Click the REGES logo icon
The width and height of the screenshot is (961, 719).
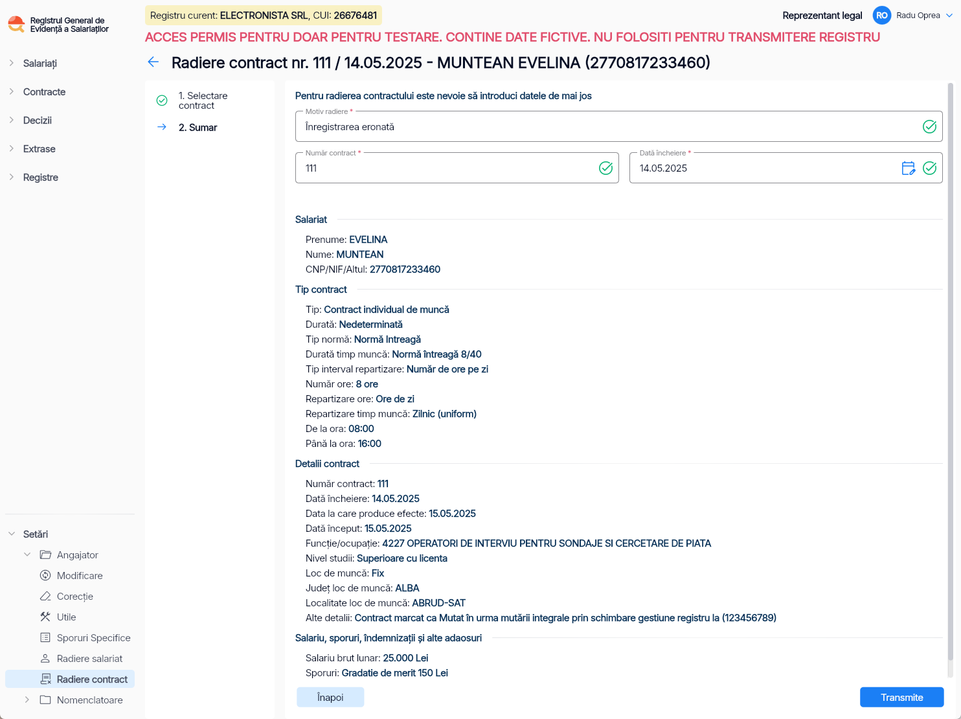point(16,25)
